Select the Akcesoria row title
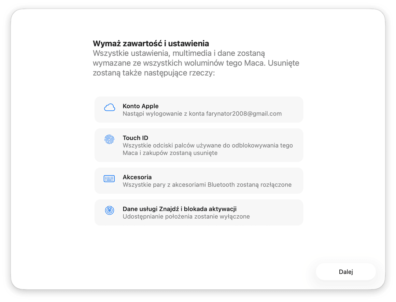This screenshot has height=302, width=396. (137, 177)
